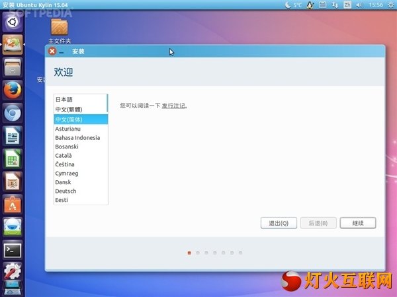This screenshot has width=397, height=297.
Task: Open LibreOffice Impress from the launcher
Action: tap(13, 181)
